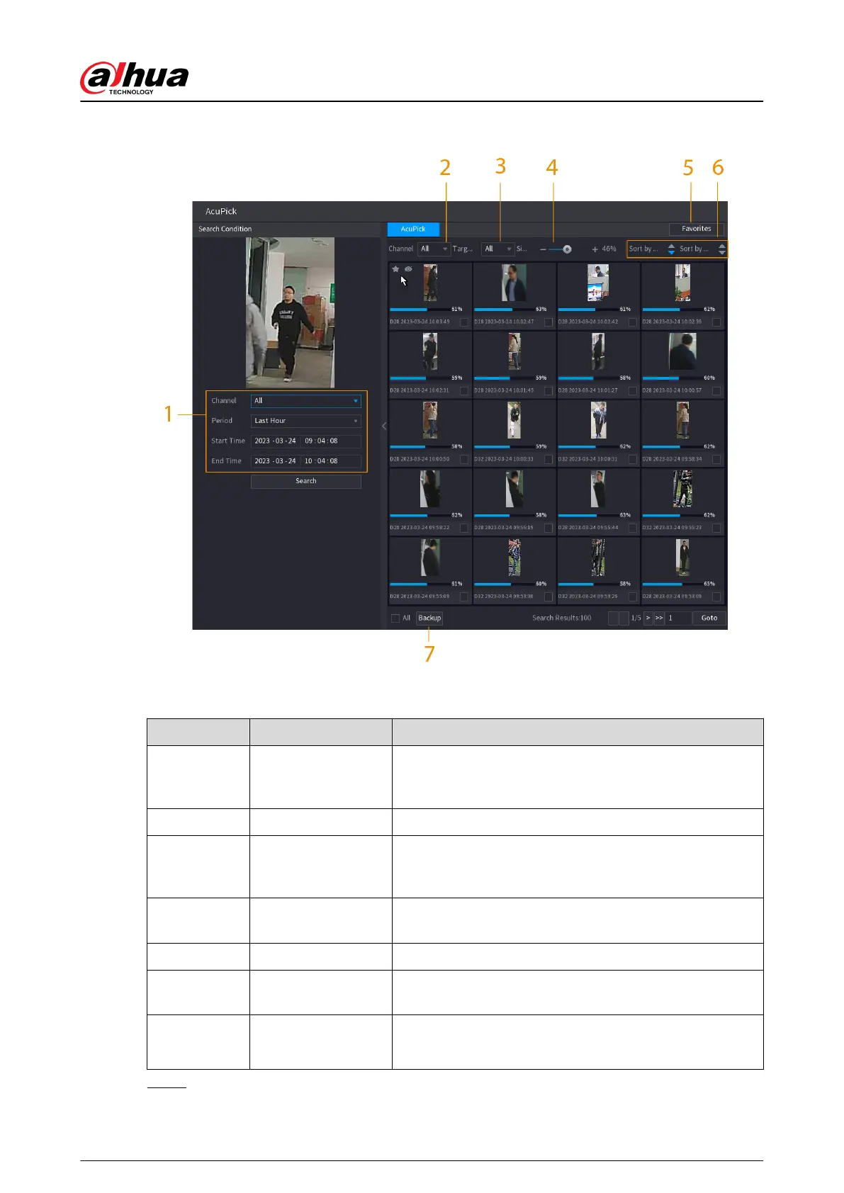Viewport: 844px width, 1193px height.
Task: Open the Period Last Hour dropdown
Action: click(x=306, y=421)
